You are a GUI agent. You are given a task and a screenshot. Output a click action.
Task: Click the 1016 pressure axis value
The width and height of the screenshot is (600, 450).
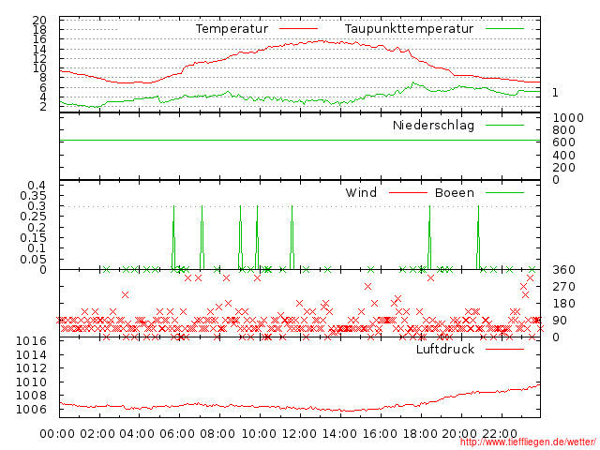31,341
